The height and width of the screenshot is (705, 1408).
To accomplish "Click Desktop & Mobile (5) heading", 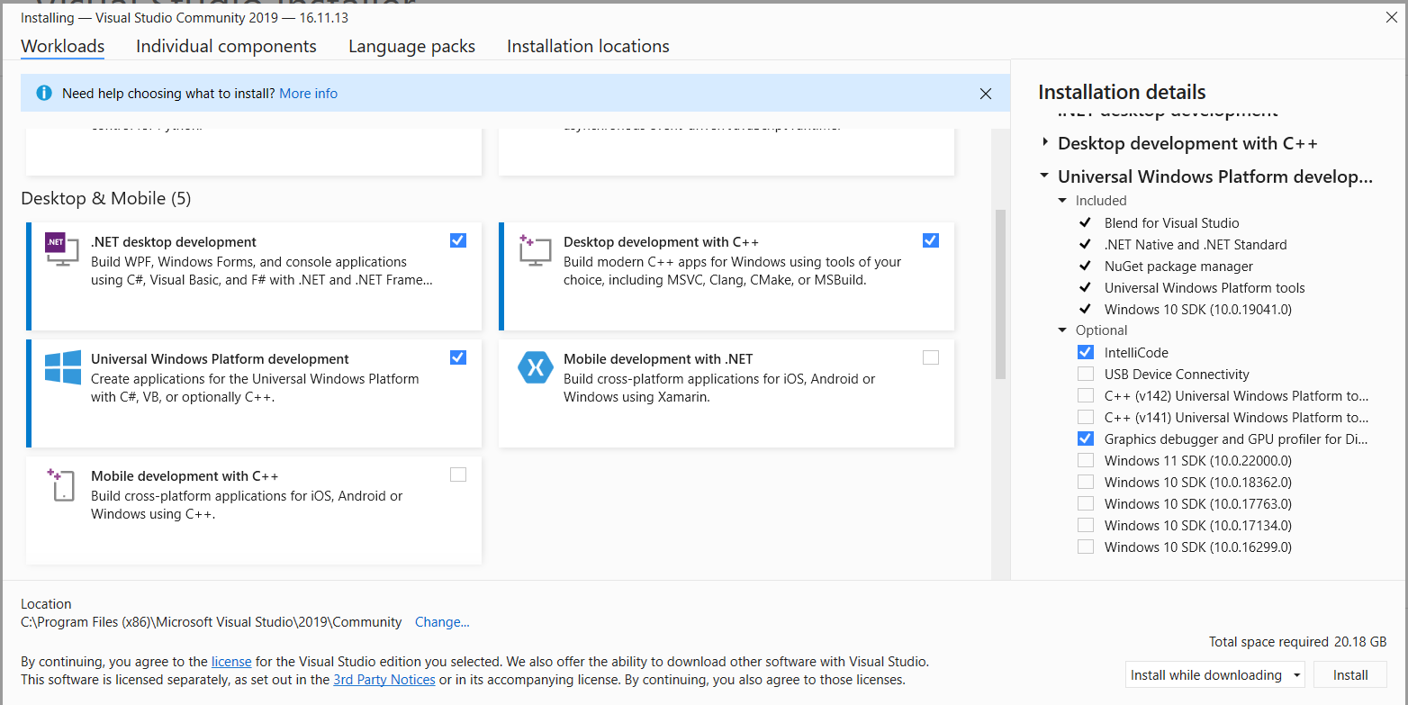I will 106,198.
